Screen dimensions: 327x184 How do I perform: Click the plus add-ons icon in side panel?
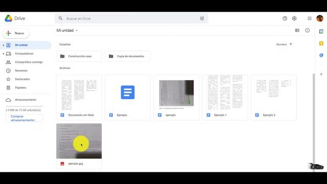[321, 74]
